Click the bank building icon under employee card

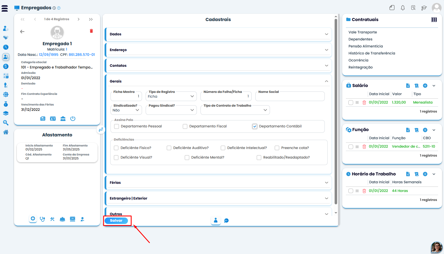click(63, 118)
